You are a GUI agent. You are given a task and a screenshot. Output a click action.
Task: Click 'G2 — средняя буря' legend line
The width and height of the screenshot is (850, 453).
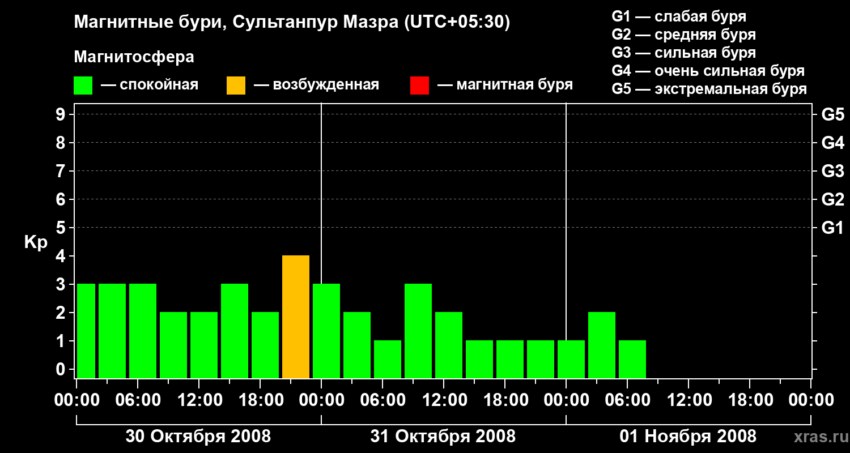(x=684, y=35)
